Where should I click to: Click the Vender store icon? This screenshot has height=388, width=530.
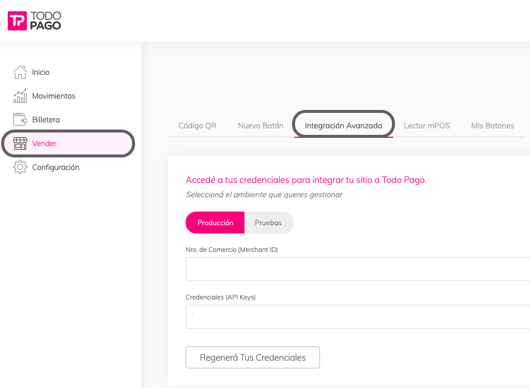20,144
